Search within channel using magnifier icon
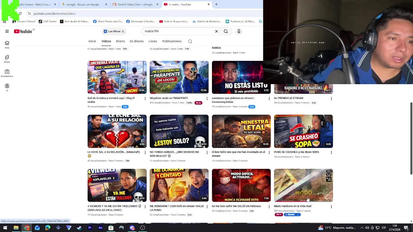Screen dimensions: 413x232 pos(190,41)
